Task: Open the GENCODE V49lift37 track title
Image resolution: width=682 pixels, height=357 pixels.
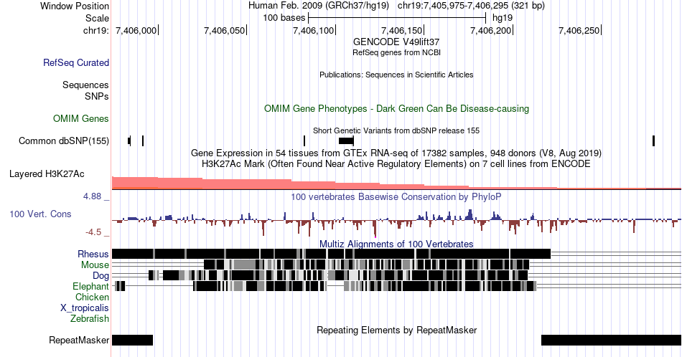Action: coord(396,42)
